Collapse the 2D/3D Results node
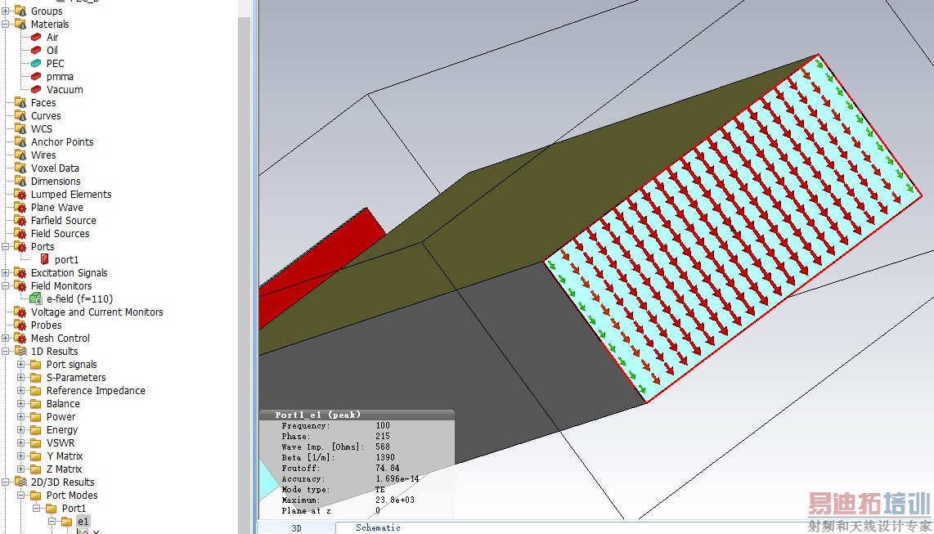The height and width of the screenshot is (534, 934). (6, 482)
